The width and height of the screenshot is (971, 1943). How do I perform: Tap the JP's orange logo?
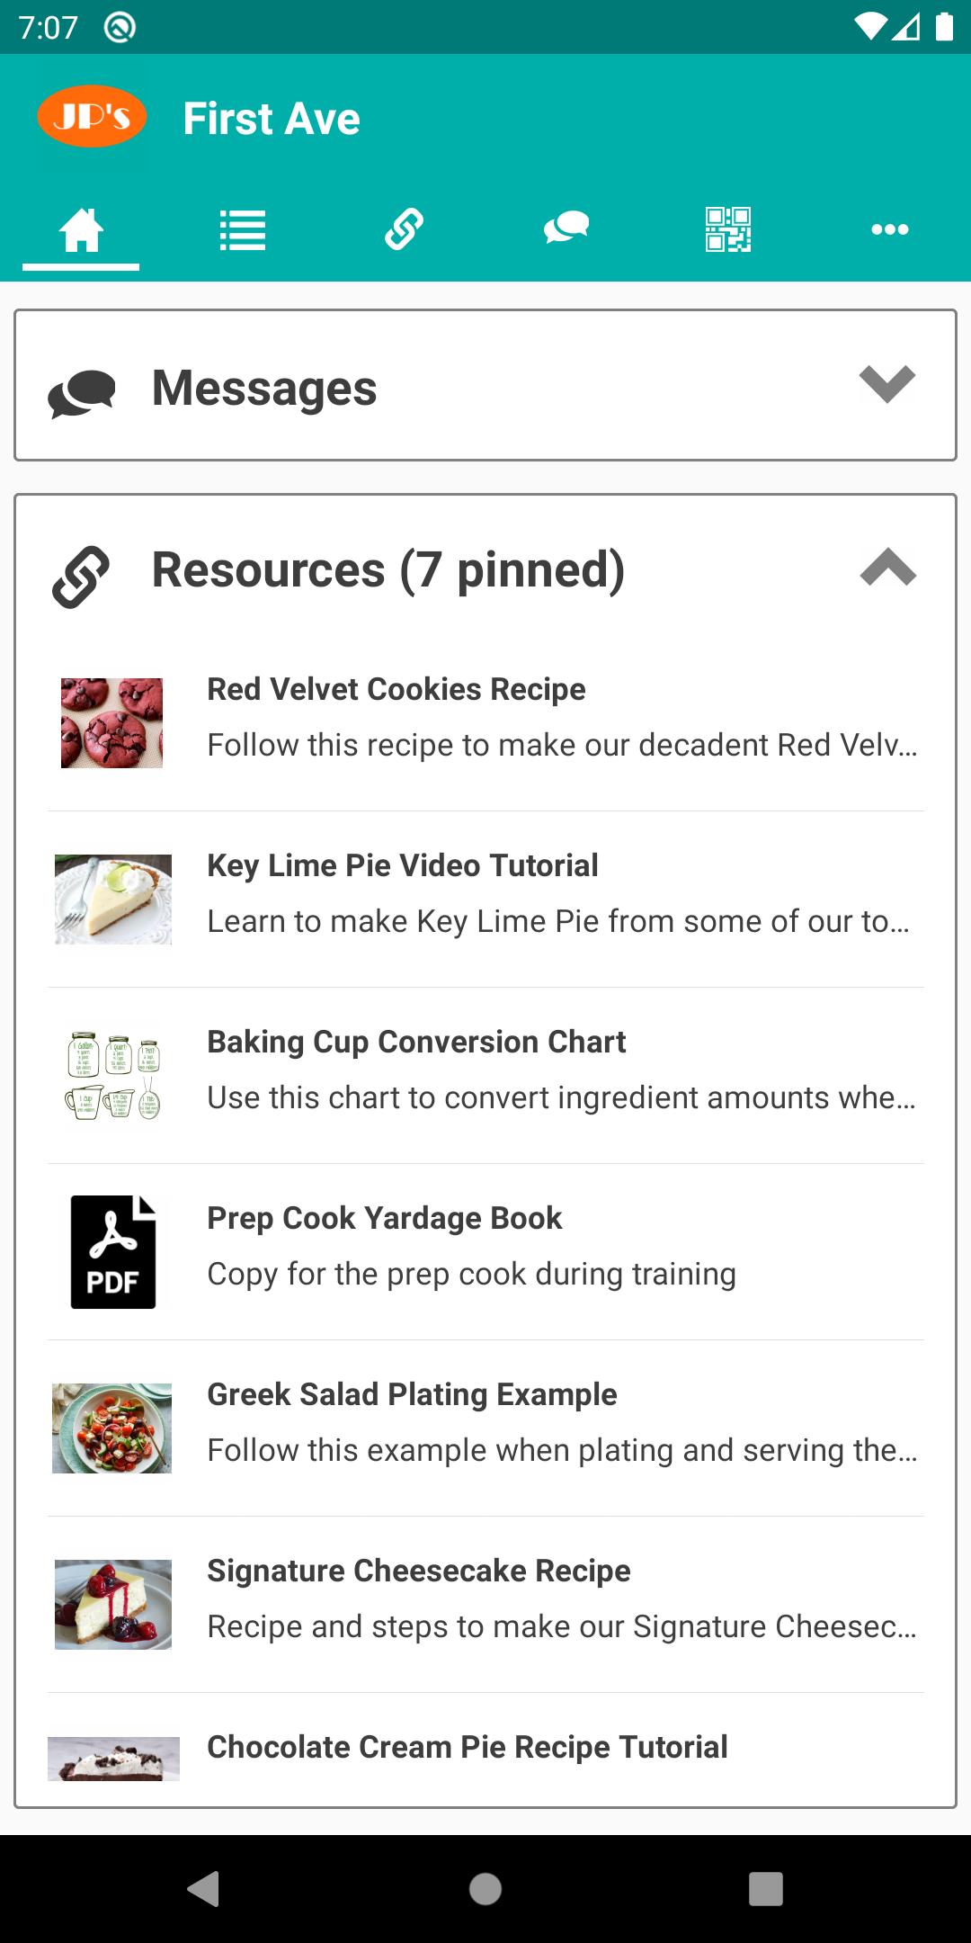click(x=92, y=116)
